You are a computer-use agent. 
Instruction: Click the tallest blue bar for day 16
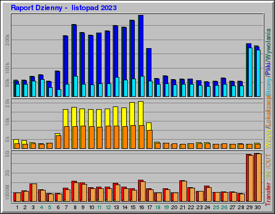pyautogui.click(x=141, y=46)
